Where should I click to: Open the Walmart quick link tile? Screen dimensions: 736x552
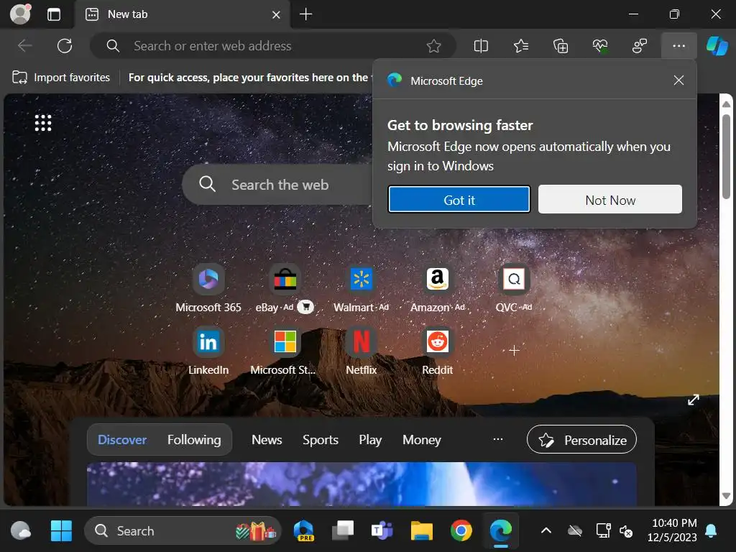pyautogui.click(x=361, y=288)
